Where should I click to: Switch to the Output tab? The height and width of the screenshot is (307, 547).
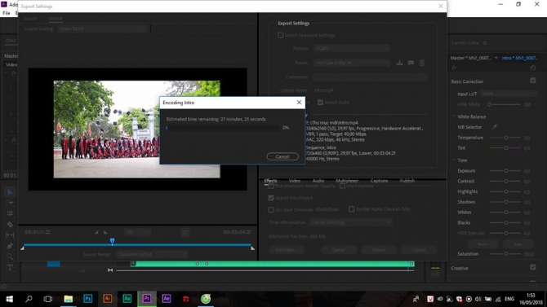pos(56,19)
